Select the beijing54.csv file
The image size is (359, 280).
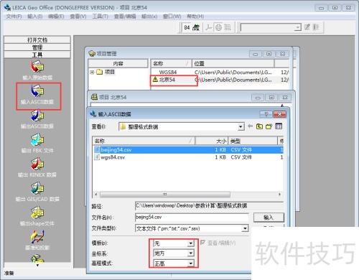[188, 150]
